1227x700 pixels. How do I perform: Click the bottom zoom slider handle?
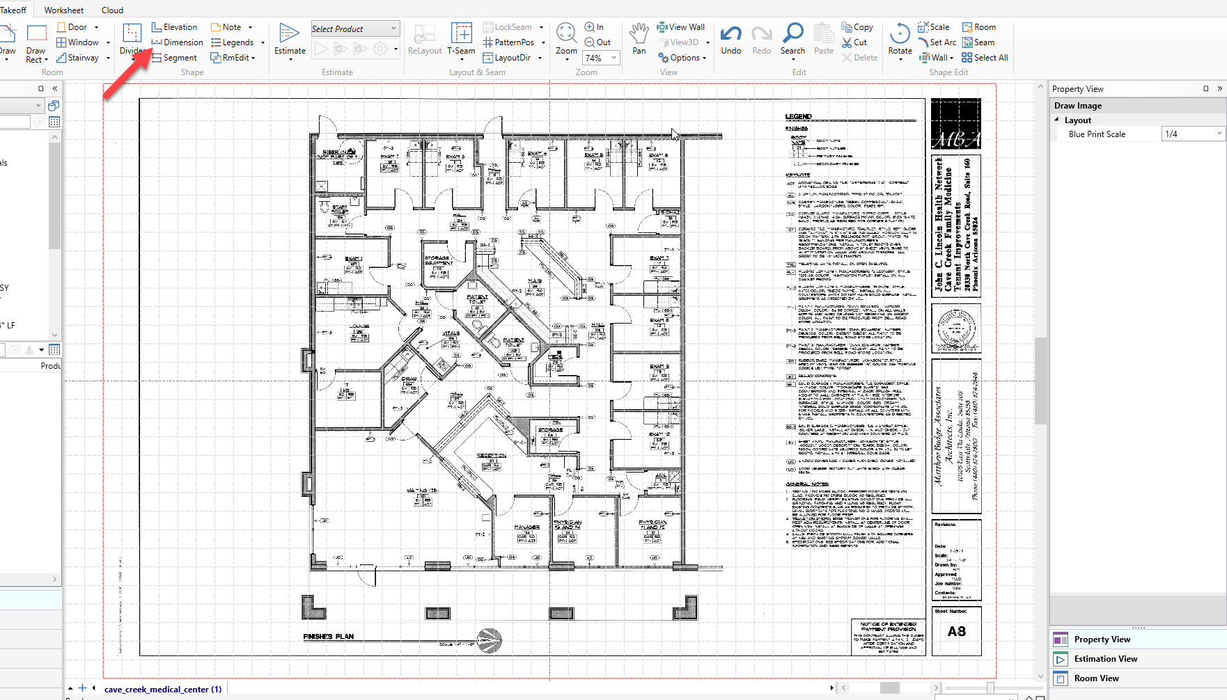990,687
